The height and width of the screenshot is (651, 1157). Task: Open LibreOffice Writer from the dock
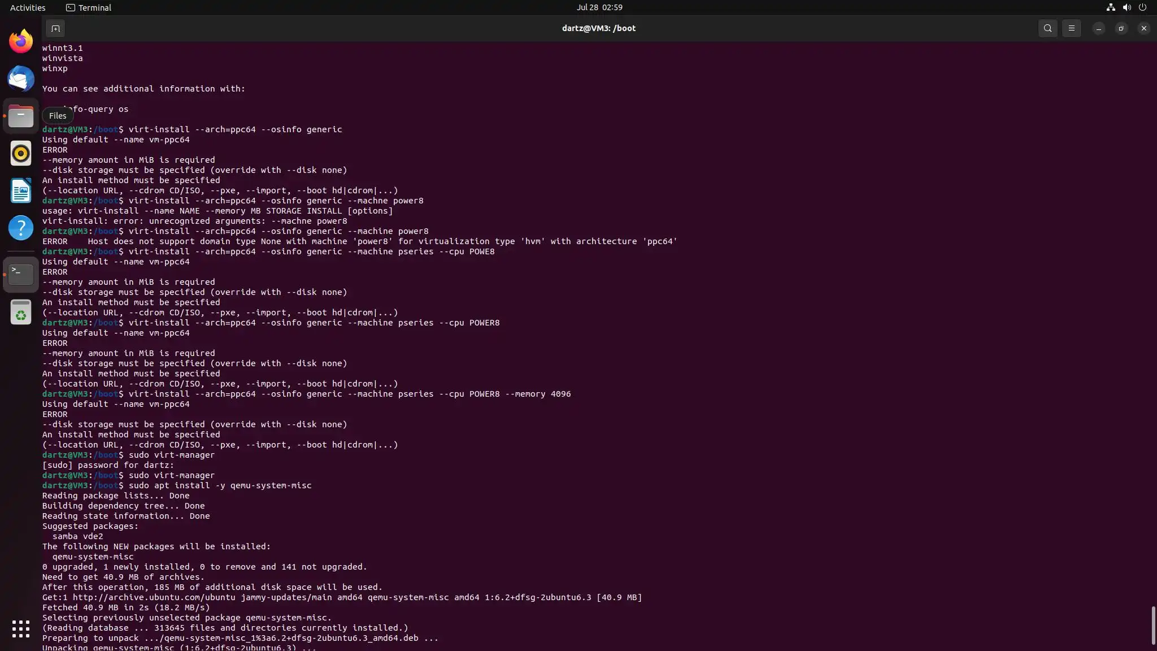(21, 191)
